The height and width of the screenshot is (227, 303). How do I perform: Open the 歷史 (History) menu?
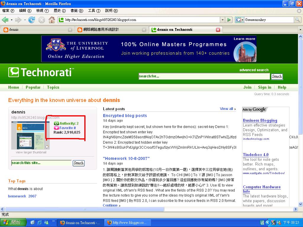click(60, 11)
